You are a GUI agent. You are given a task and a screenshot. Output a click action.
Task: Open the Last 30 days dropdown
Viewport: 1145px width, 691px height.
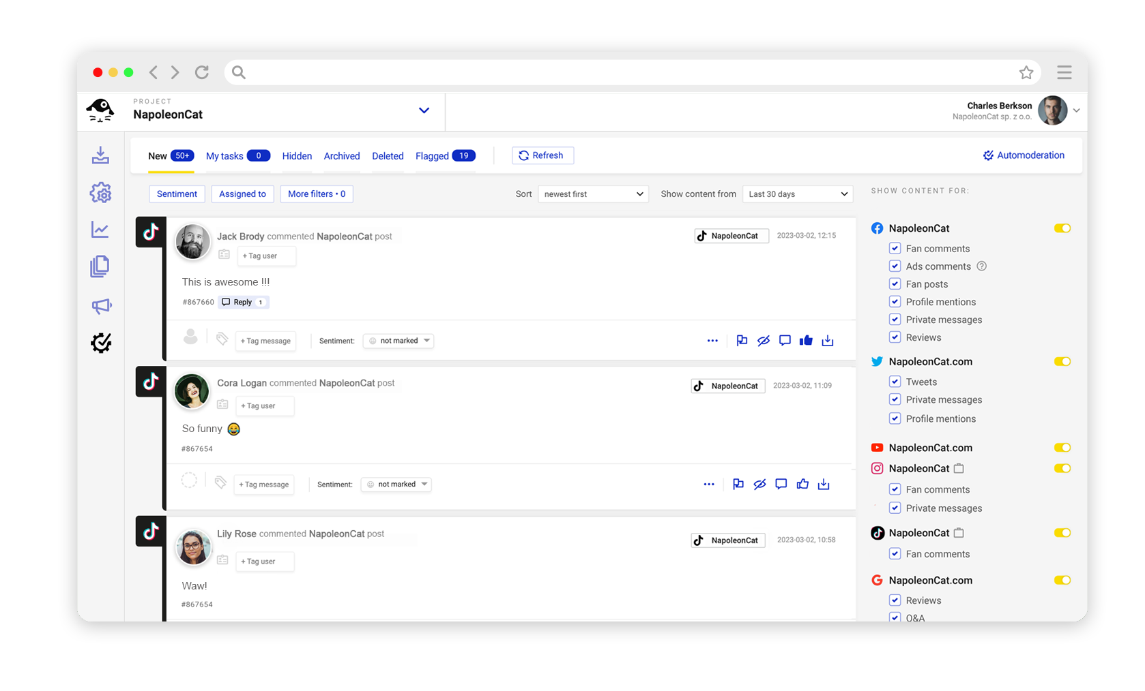(798, 194)
